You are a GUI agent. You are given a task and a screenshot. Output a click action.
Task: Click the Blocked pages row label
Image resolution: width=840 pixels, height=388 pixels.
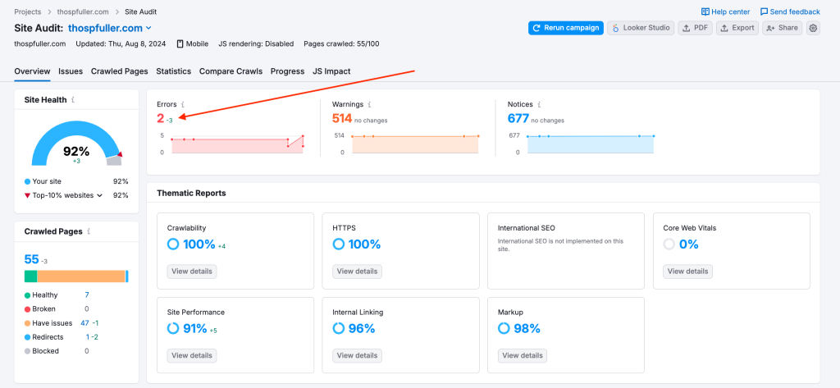click(46, 351)
